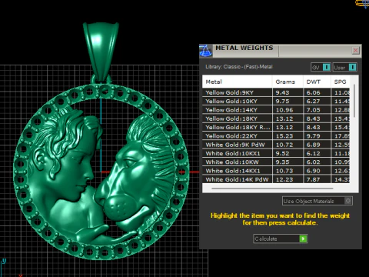Select the Yellow Gold:14KY row

[276, 110]
